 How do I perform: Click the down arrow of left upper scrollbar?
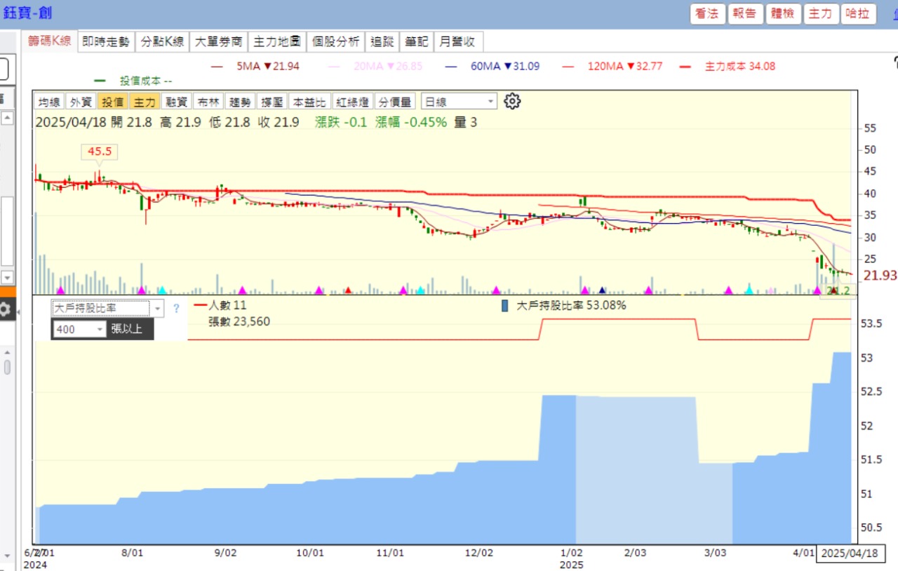8,277
